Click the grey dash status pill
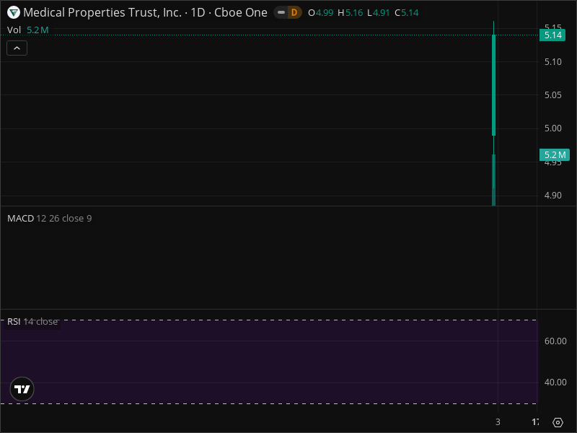This screenshot has height=433, width=577. pos(281,12)
